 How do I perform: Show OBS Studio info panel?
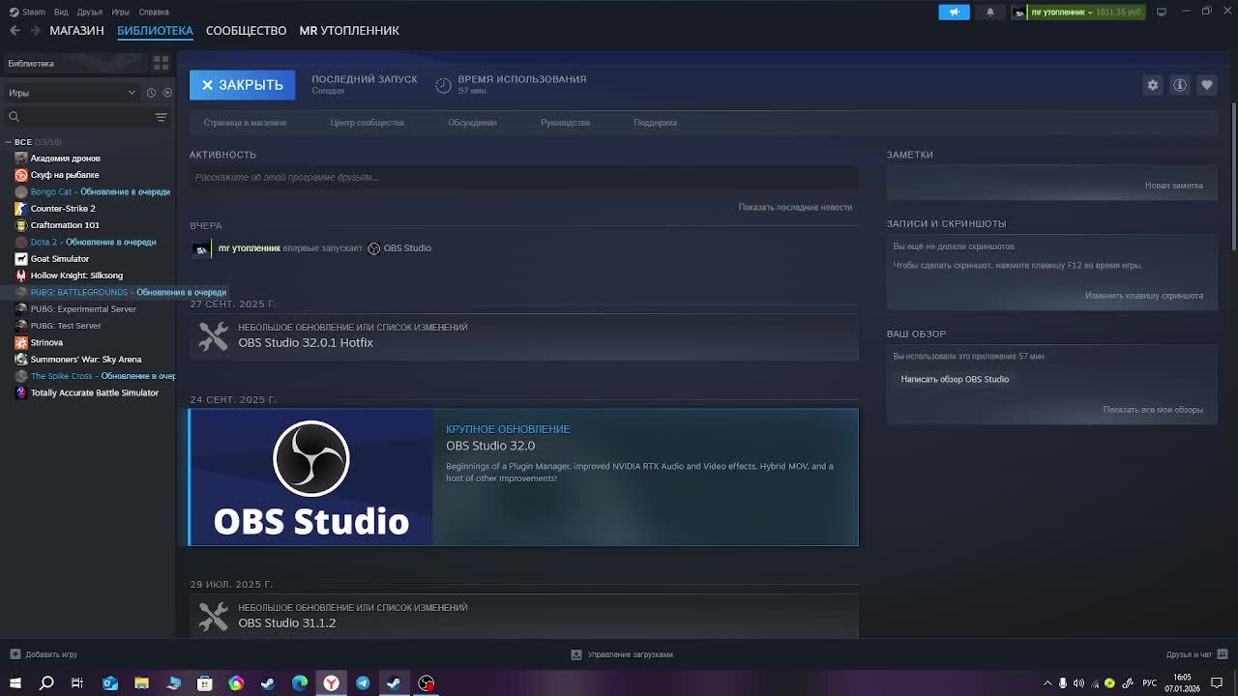tap(1180, 85)
